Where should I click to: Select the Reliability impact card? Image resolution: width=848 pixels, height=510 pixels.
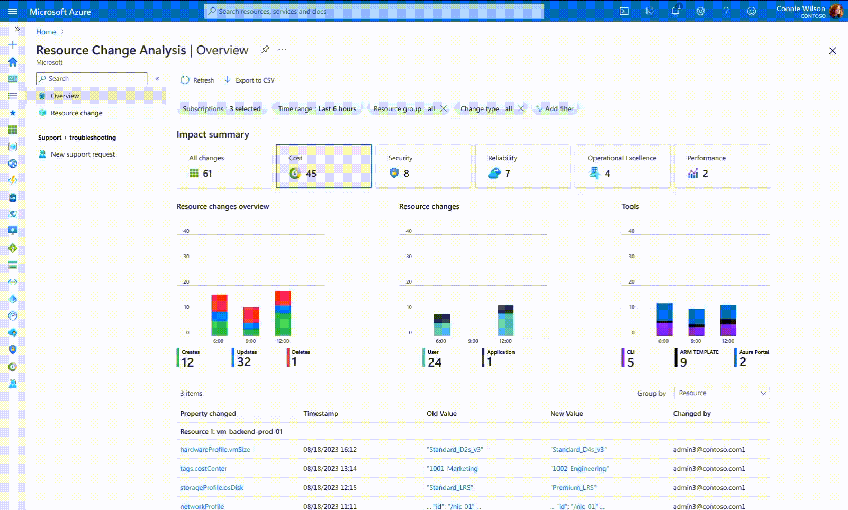(522, 166)
